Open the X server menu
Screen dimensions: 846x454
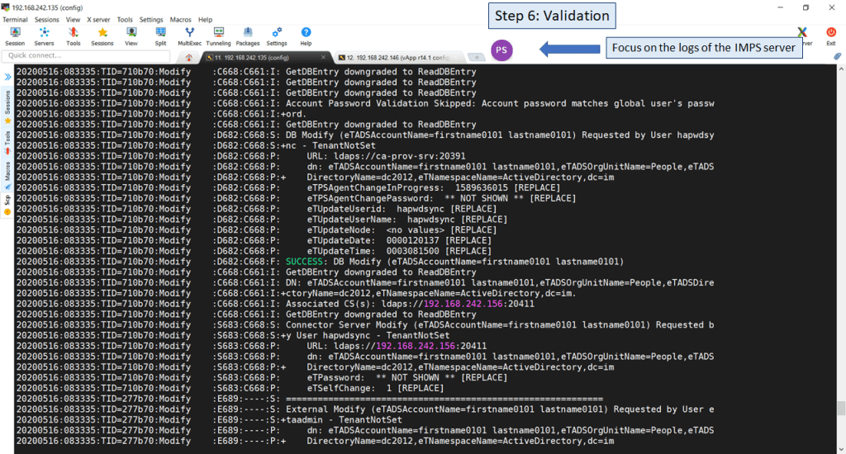97,19
